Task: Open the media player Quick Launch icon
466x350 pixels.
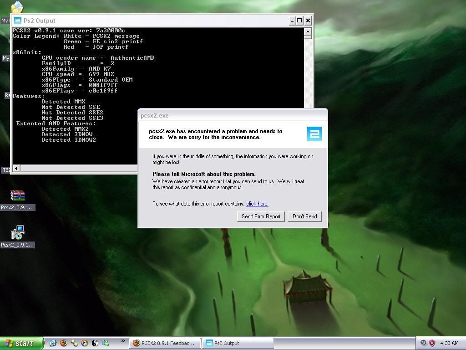Action: 84,343
